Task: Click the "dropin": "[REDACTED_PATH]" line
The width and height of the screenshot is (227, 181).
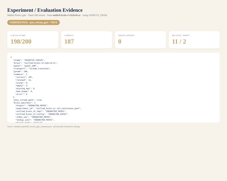Action: click(x=32, y=106)
